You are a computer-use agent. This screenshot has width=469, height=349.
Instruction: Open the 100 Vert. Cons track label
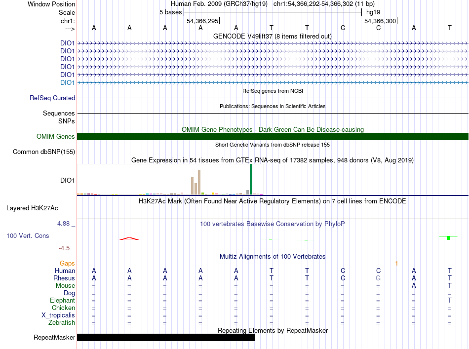[28, 235]
